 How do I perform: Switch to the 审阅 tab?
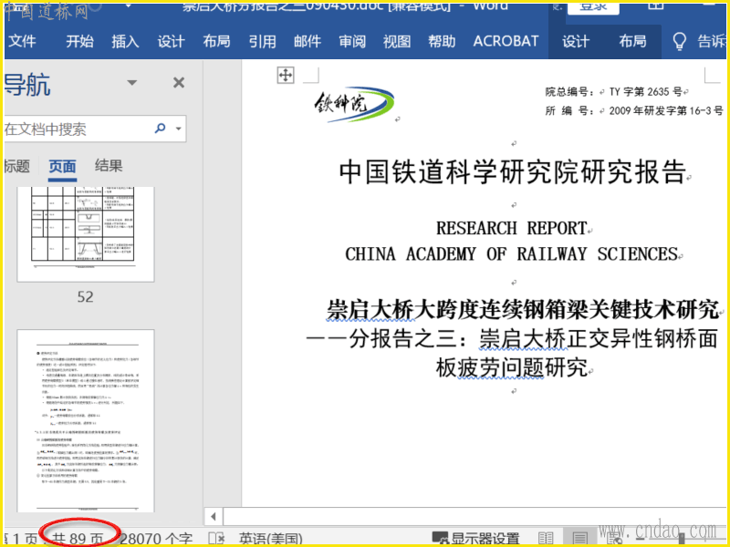(x=352, y=41)
